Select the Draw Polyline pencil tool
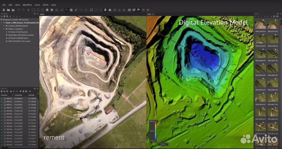Image resolution: width=282 pixels, height=149 pixels. pyautogui.click(x=76, y=10)
